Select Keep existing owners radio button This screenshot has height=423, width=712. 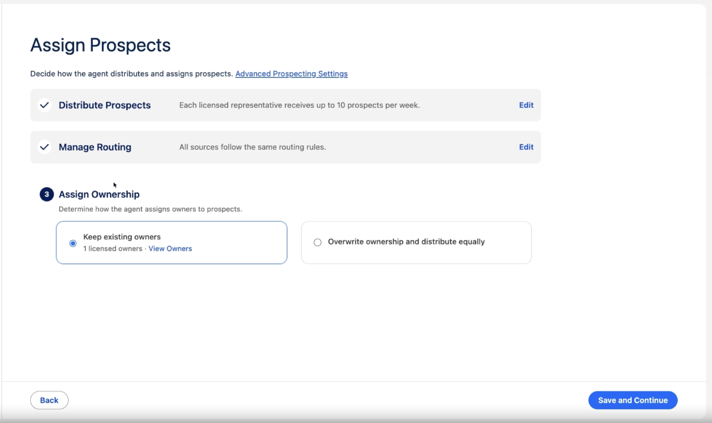click(x=73, y=243)
